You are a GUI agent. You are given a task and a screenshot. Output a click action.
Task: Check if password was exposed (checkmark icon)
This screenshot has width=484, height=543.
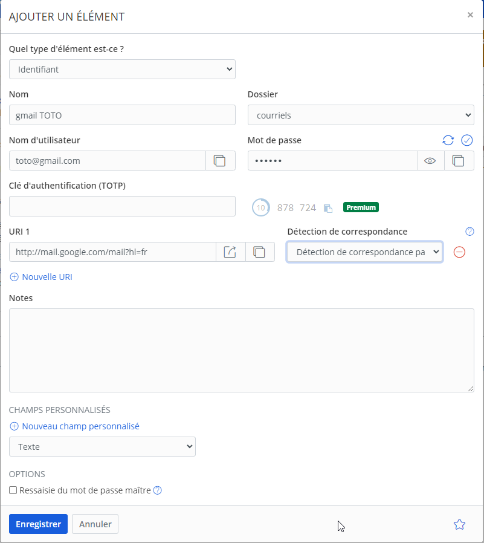(x=466, y=140)
